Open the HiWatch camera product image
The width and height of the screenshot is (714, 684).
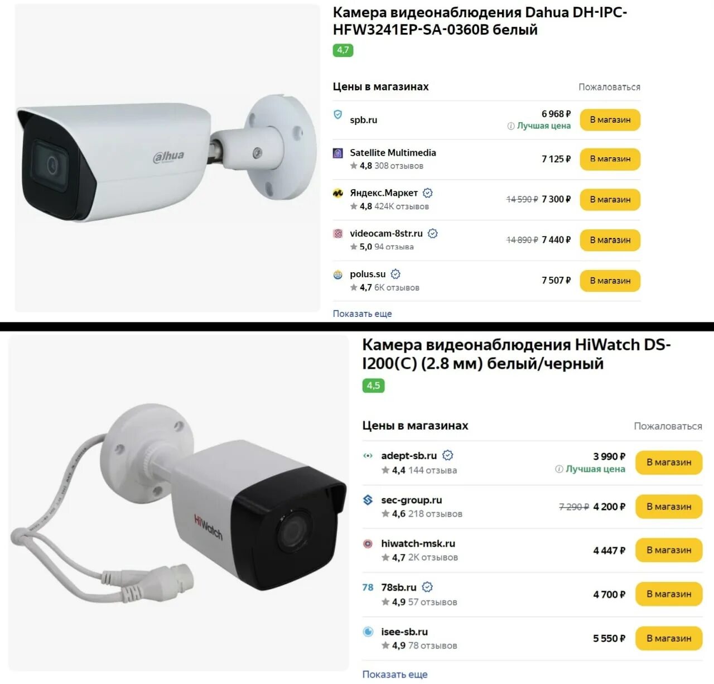(178, 502)
